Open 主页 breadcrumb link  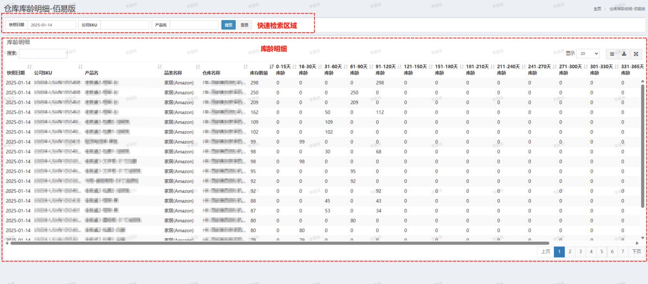[597, 9]
